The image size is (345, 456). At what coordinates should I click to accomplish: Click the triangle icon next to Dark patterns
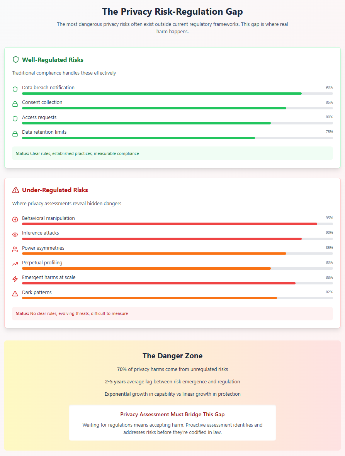pyautogui.click(x=15, y=294)
